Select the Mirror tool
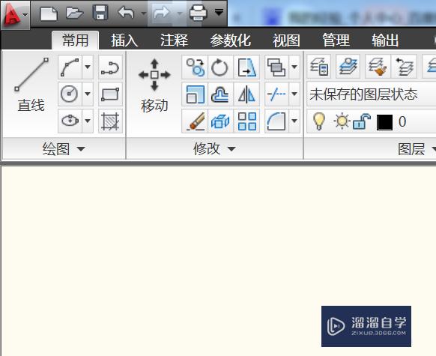Viewport: 436px width, 356px height. pyautogui.click(x=246, y=94)
